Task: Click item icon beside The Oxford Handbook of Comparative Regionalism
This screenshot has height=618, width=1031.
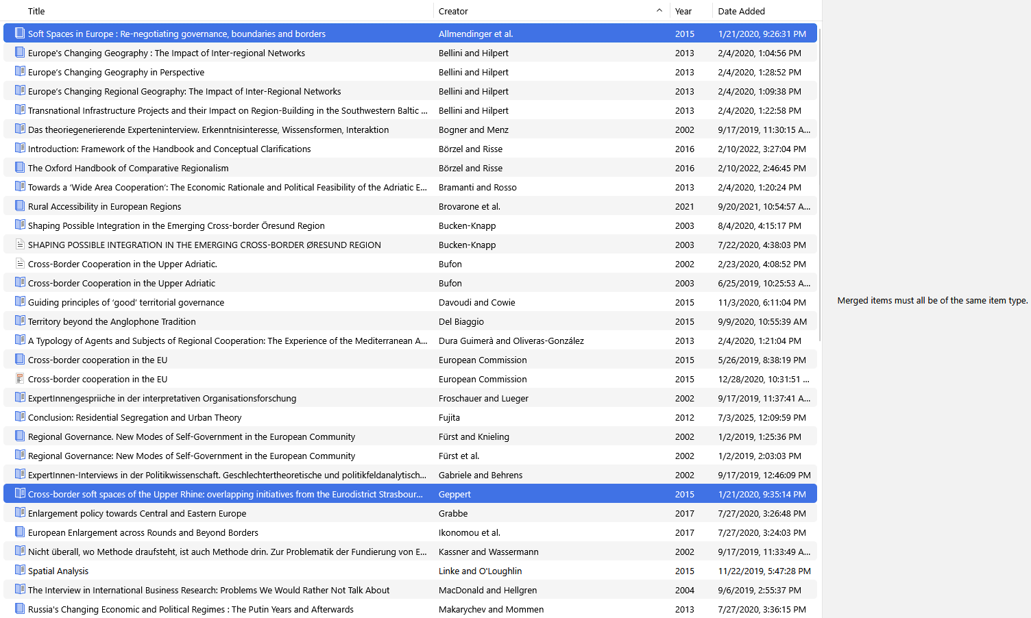Action: point(20,167)
